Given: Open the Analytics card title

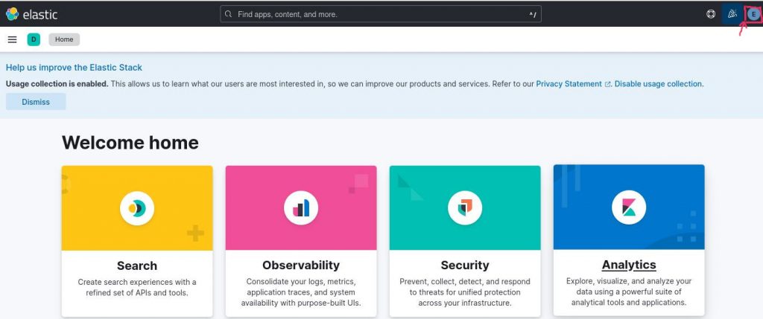Looking at the screenshot, I should tap(629, 265).
